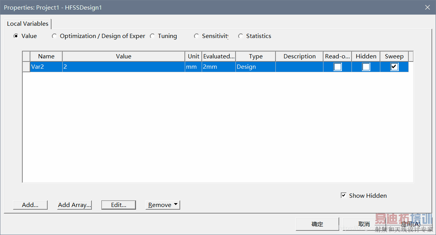Cancel with the 取消 button

[x=364, y=224]
